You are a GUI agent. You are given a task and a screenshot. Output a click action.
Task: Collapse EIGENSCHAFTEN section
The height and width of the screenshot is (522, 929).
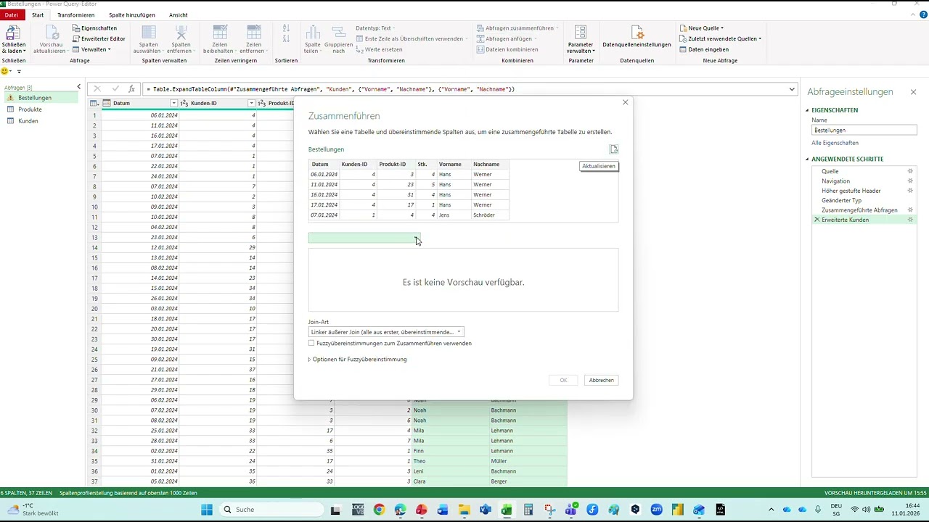pos(807,110)
